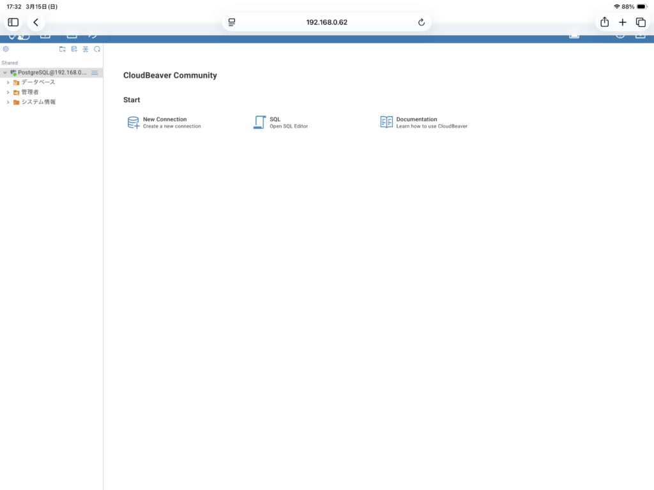The height and width of the screenshot is (490, 654).
Task: Expand the データベース folder
Action: tap(8, 82)
